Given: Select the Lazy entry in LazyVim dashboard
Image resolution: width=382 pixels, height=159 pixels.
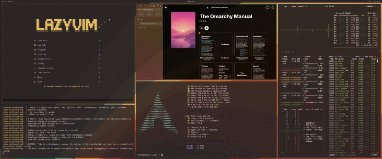Looking at the screenshot, I should (x=67, y=77).
